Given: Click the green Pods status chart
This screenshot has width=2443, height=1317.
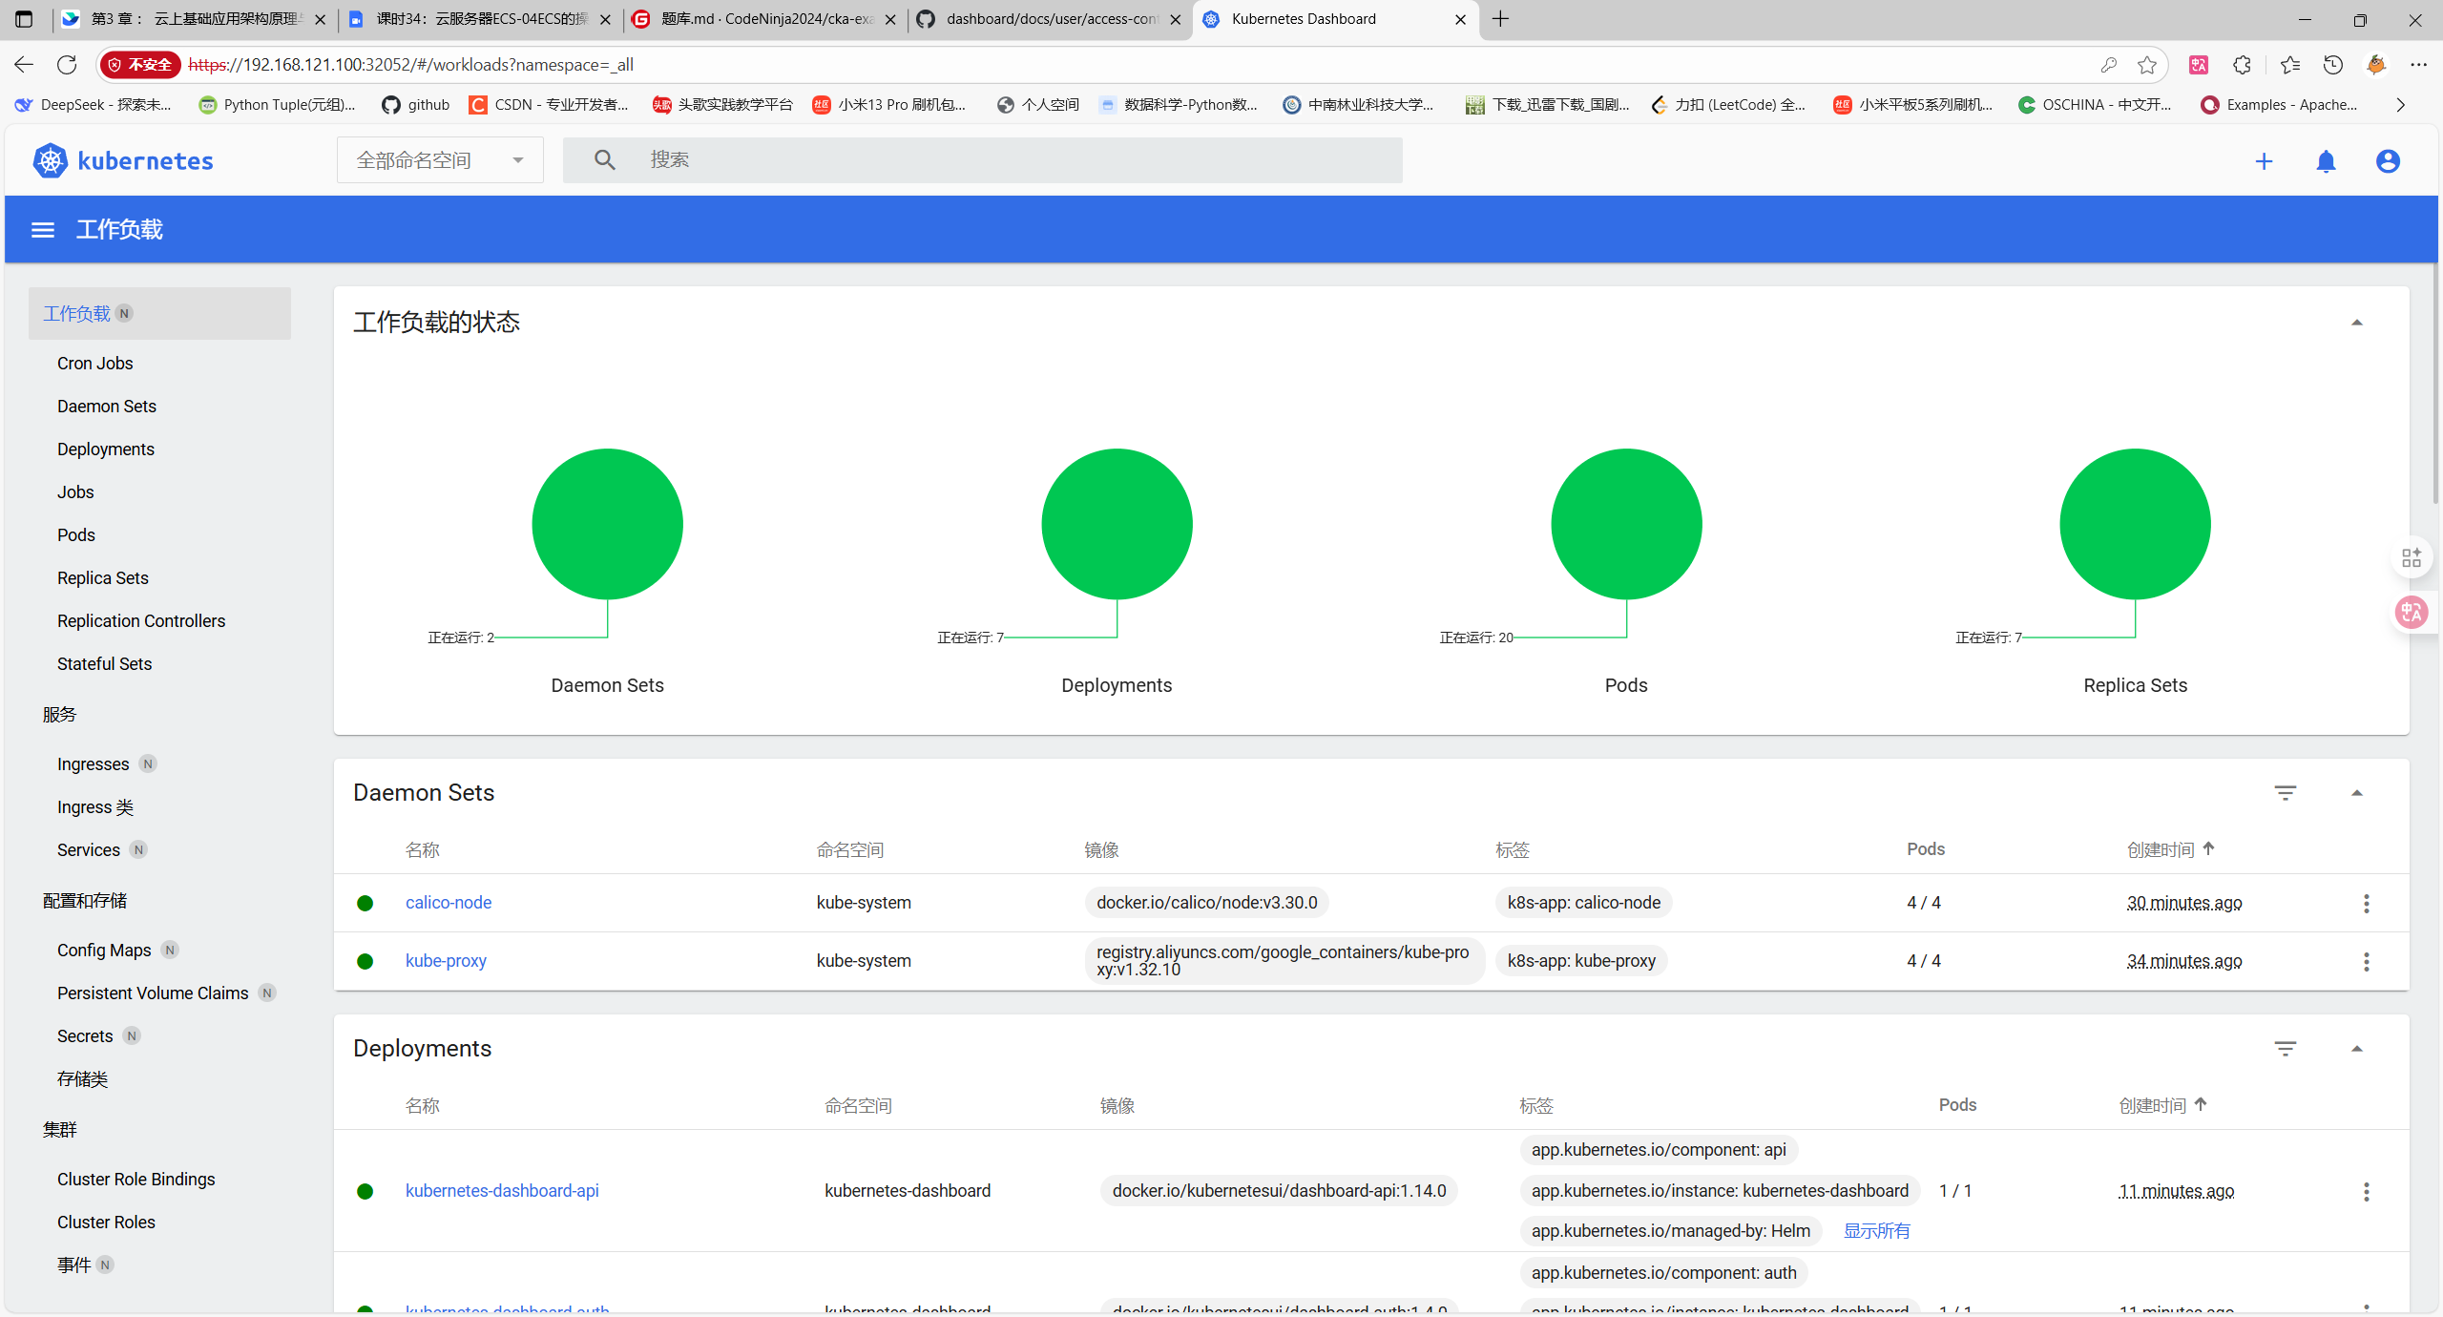Looking at the screenshot, I should 1626,524.
